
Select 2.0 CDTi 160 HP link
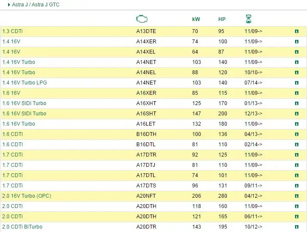pyautogui.click(x=12, y=206)
